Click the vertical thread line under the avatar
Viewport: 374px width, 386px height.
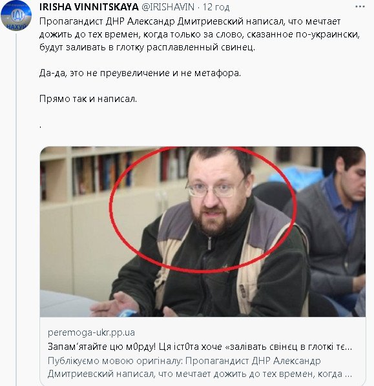click(x=16, y=209)
